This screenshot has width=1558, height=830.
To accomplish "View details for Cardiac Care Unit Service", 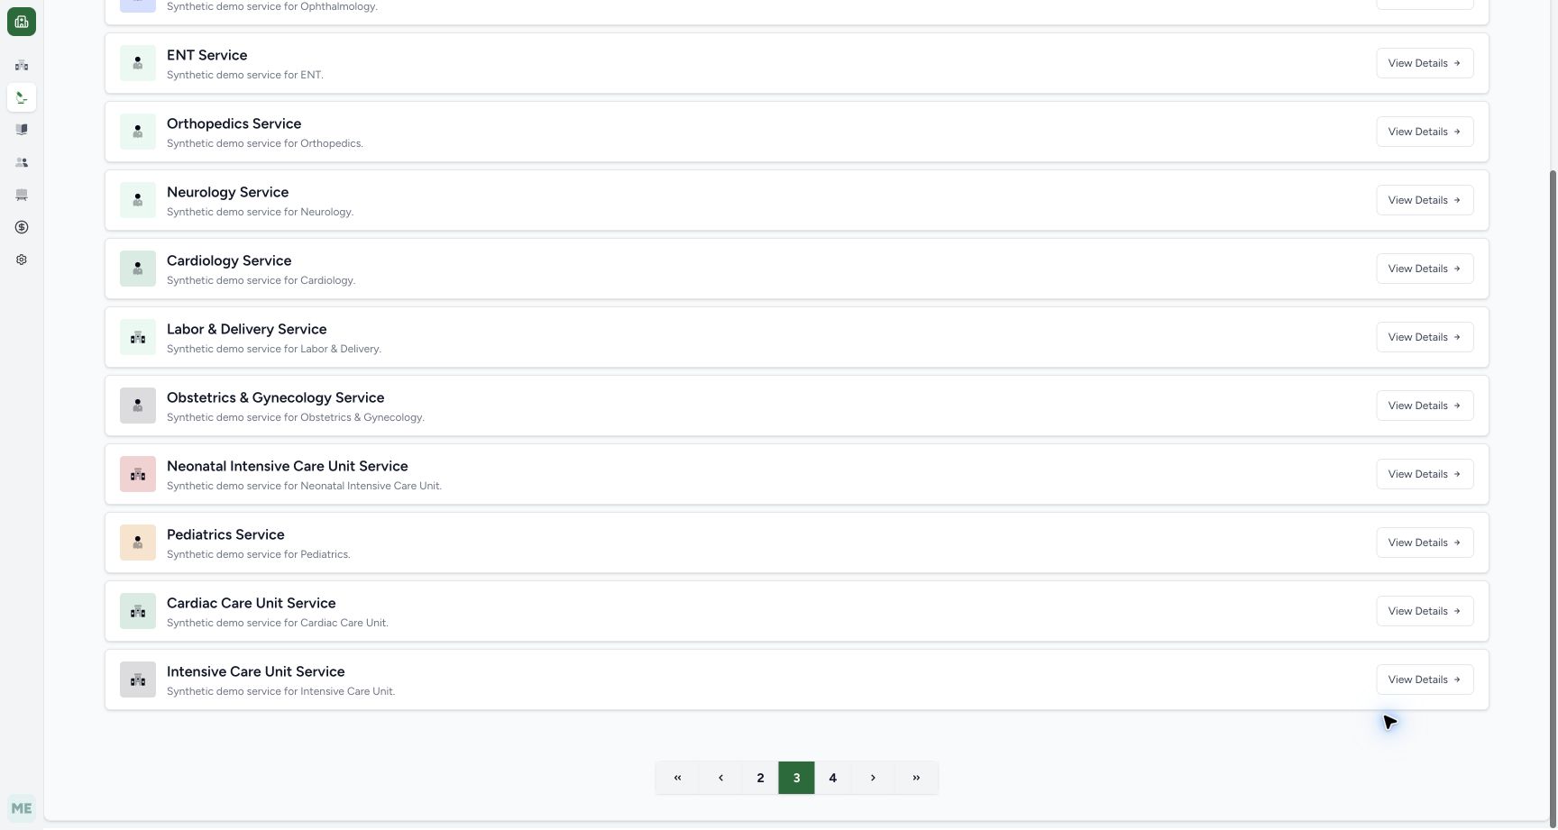I will click(x=1425, y=611).
